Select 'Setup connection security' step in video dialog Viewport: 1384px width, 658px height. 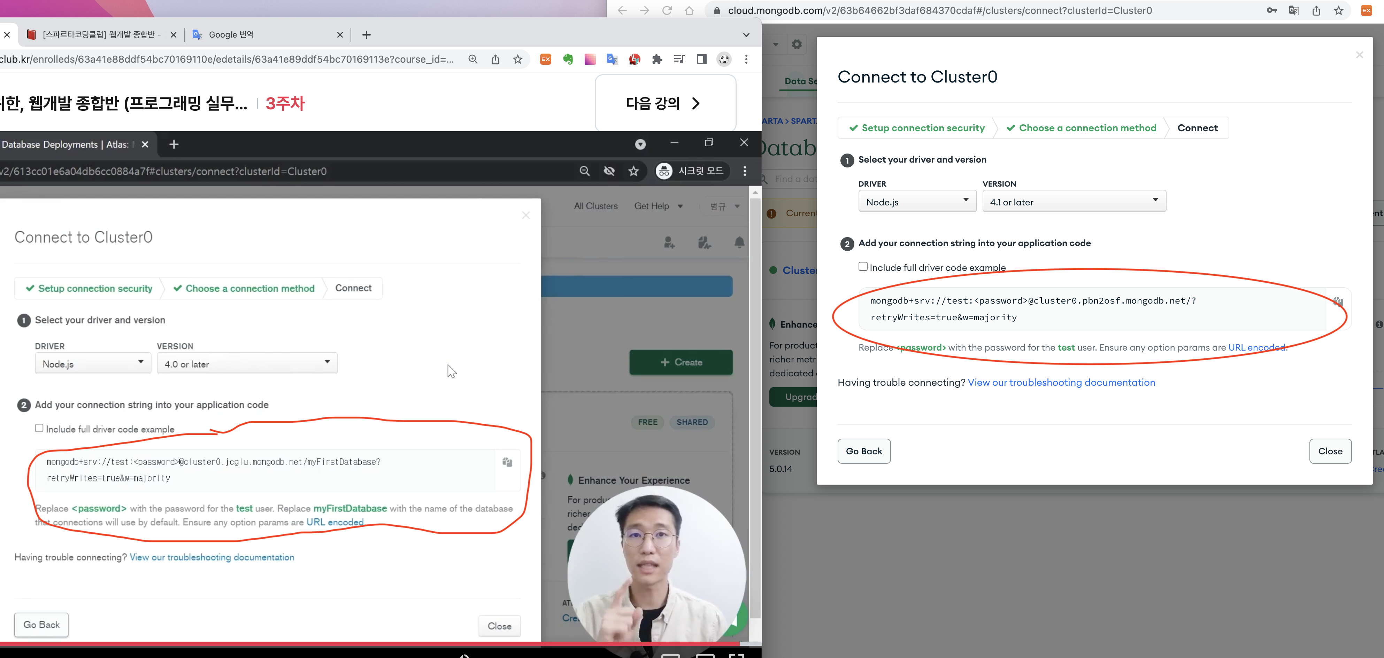point(89,288)
